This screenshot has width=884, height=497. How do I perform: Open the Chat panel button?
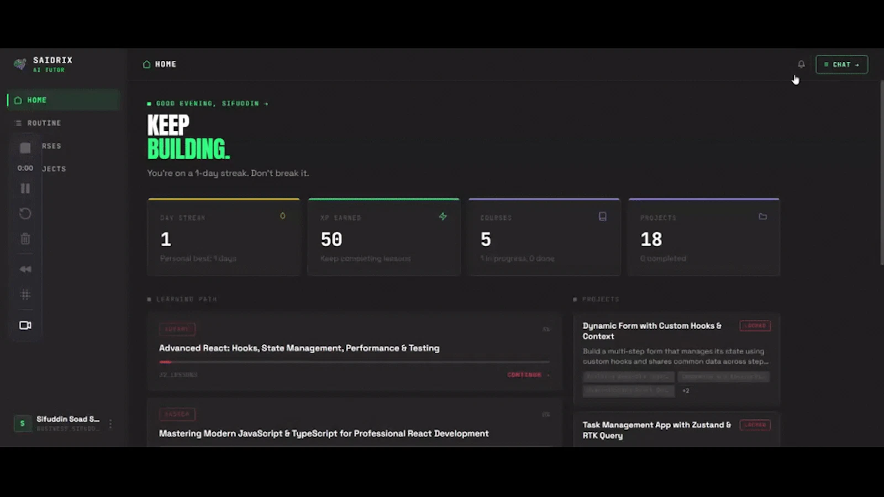point(841,65)
